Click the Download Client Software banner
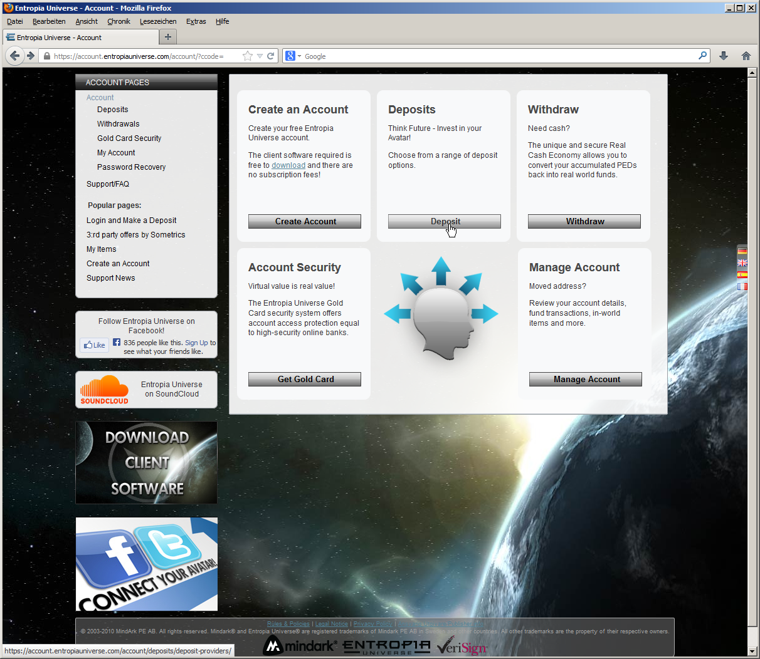 (x=146, y=462)
